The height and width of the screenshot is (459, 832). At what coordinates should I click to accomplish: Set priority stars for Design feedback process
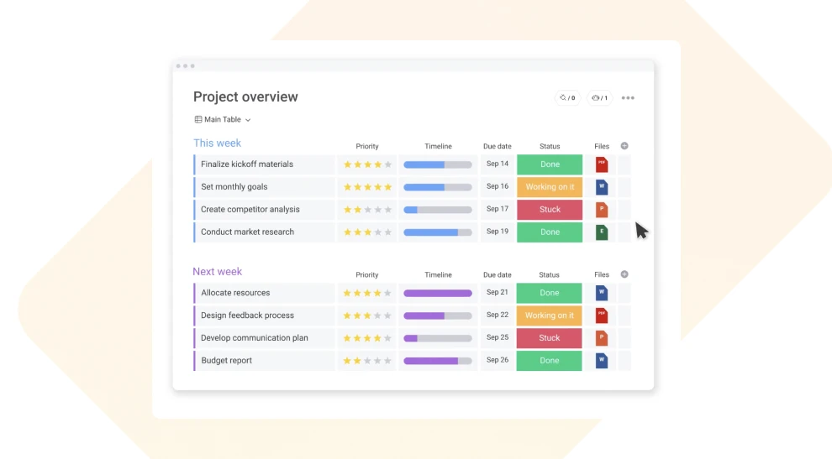point(367,316)
